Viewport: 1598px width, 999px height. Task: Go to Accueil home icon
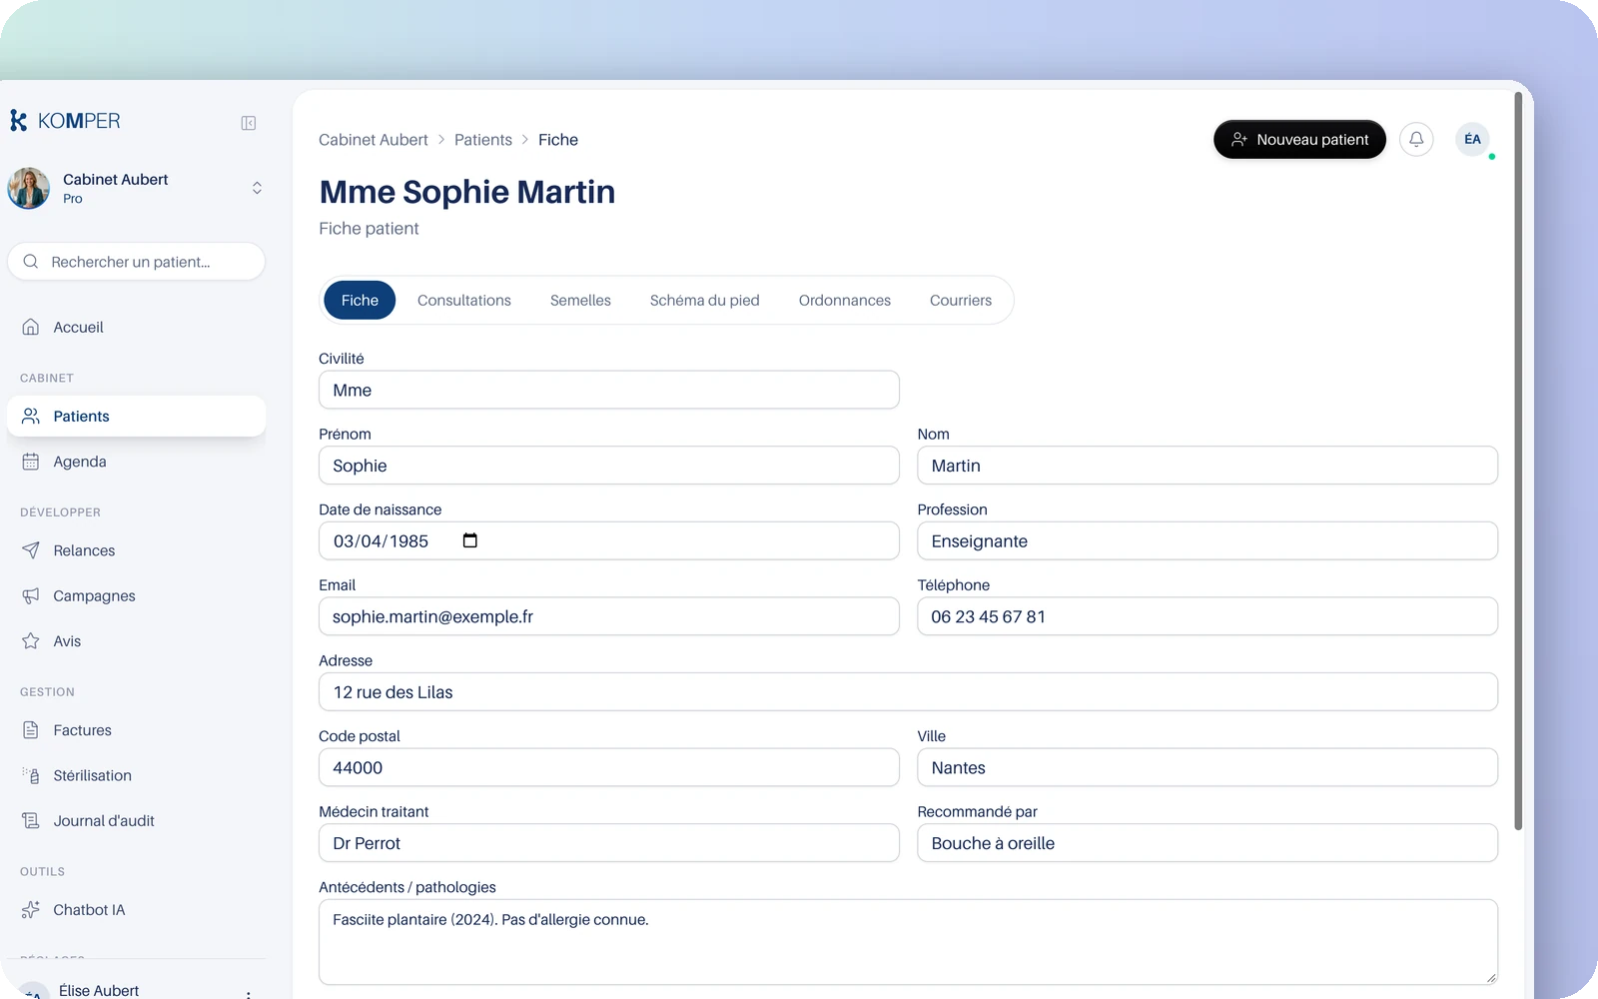point(31,327)
